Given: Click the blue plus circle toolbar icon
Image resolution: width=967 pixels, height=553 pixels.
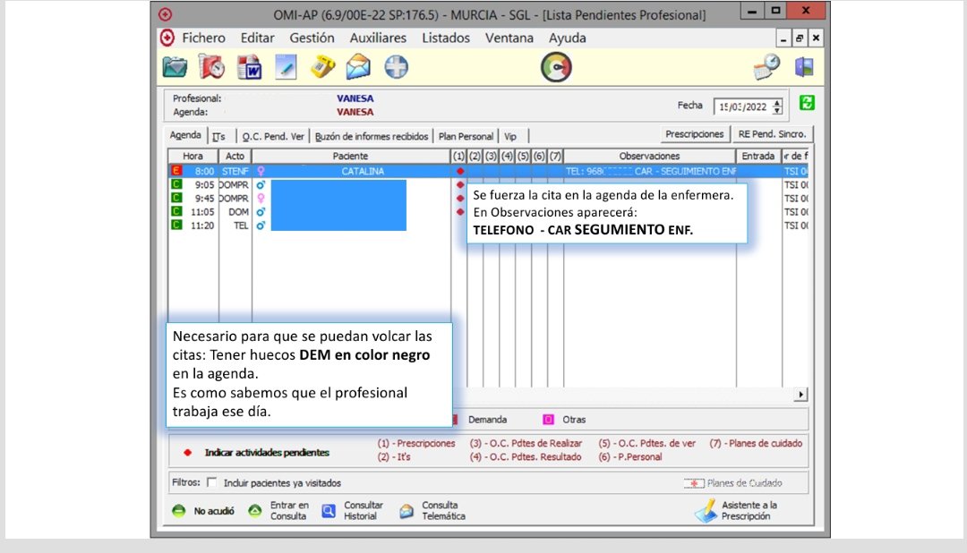Looking at the screenshot, I should click(x=396, y=67).
